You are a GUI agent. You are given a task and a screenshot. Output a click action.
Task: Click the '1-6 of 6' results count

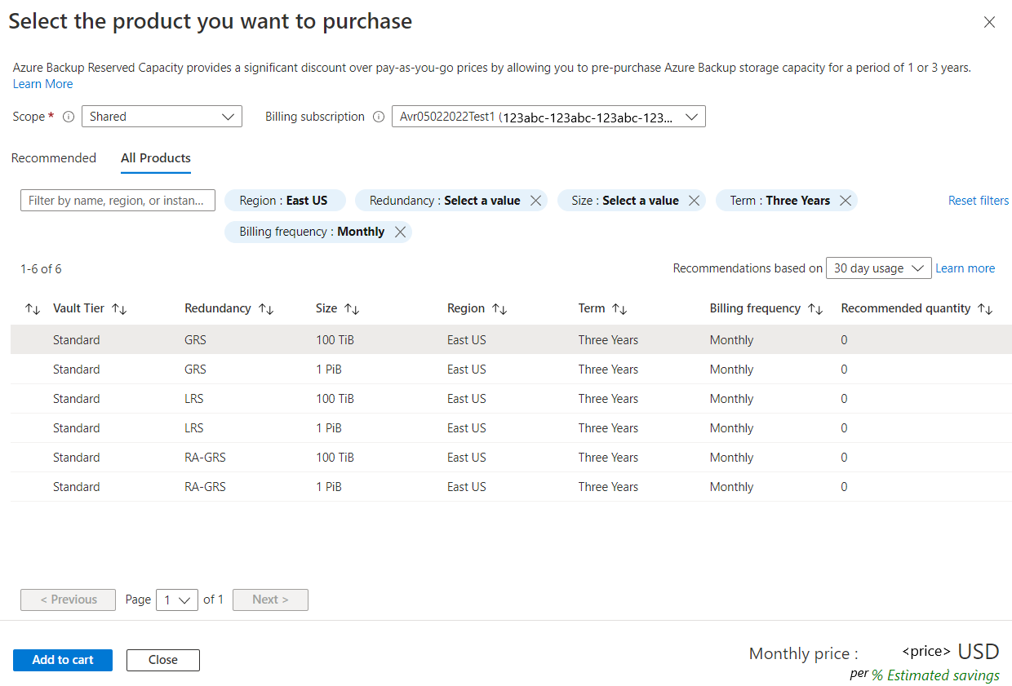pos(41,269)
